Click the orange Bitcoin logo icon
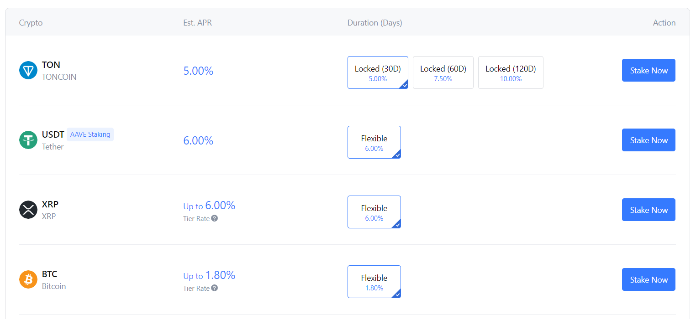 coord(28,280)
